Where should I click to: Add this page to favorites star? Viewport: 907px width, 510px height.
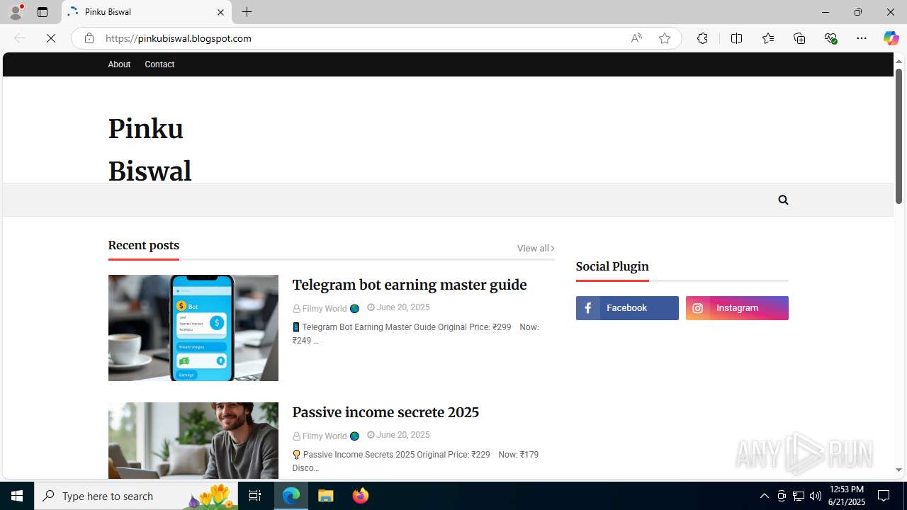click(664, 38)
